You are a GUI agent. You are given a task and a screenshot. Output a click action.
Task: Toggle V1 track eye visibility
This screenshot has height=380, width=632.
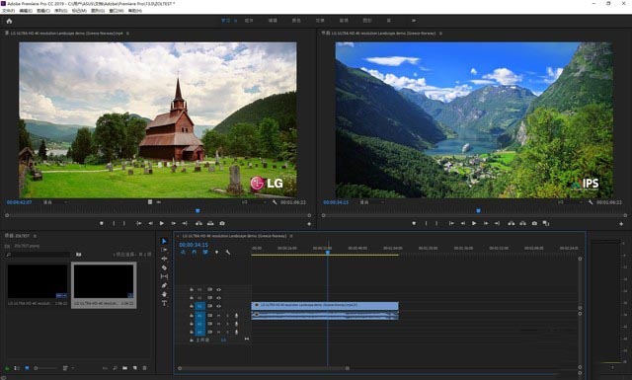(x=218, y=306)
